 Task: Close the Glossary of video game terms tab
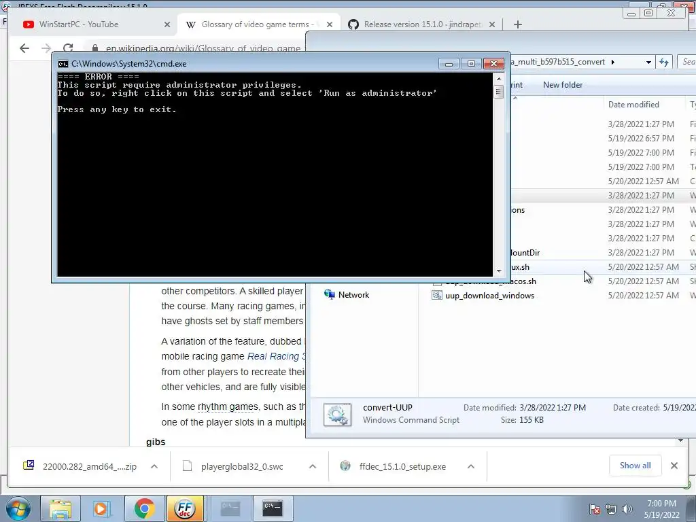(330, 25)
